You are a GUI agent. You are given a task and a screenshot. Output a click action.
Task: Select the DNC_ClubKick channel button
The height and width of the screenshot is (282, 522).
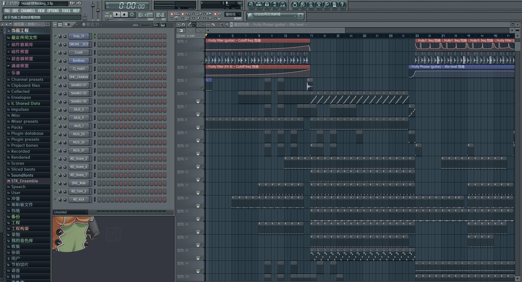[79, 77]
